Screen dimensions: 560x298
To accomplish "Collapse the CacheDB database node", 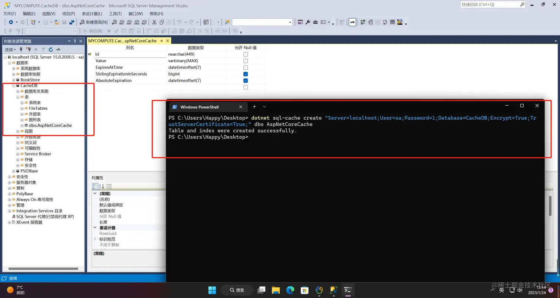I will coord(14,86).
